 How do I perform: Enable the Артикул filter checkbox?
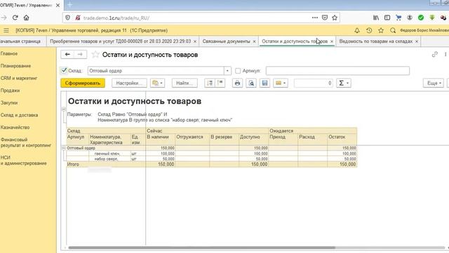238,70
